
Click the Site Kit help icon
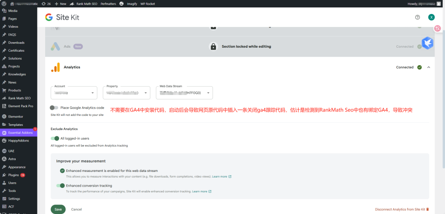(417, 17)
